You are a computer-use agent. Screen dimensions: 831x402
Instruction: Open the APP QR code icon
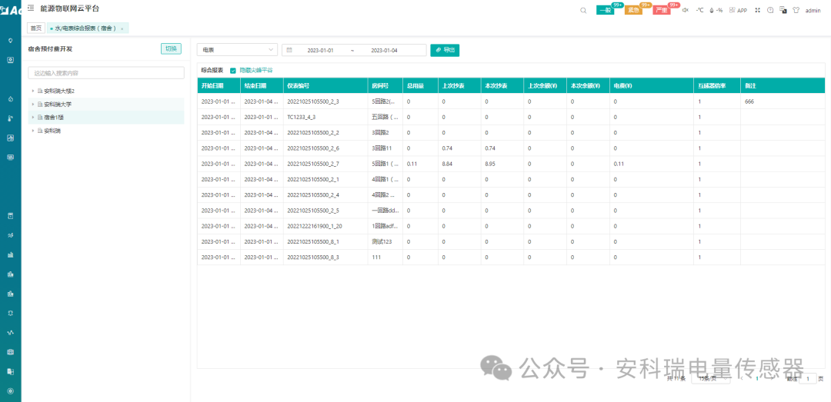pos(738,10)
